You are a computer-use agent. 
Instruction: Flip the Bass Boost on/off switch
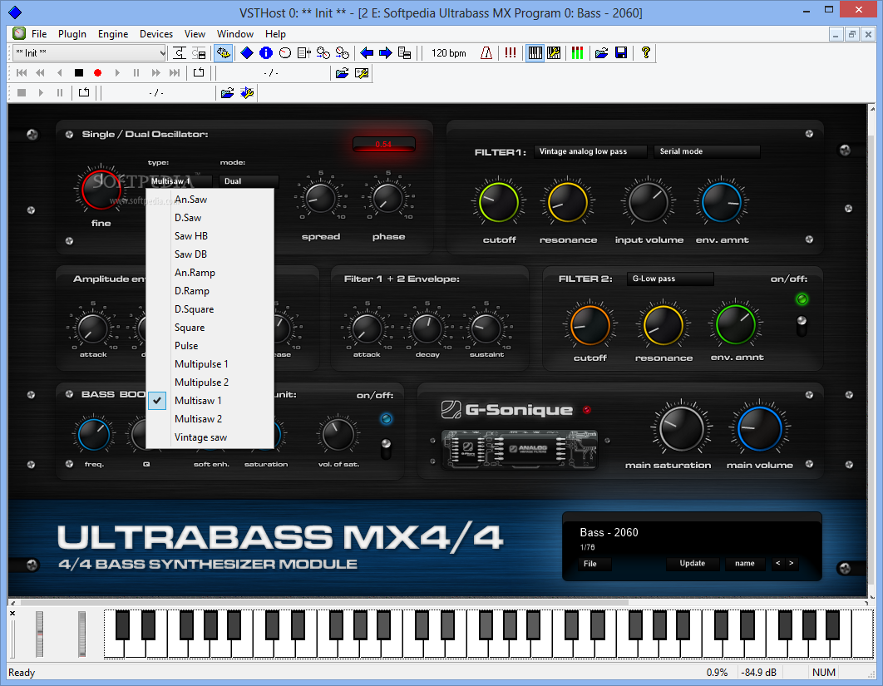coord(386,449)
